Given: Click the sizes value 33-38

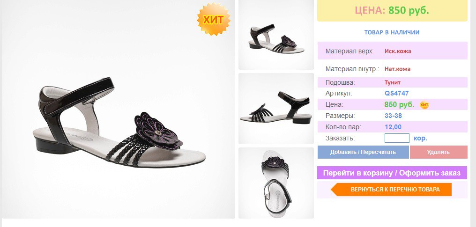Looking at the screenshot, I should tap(394, 116).
